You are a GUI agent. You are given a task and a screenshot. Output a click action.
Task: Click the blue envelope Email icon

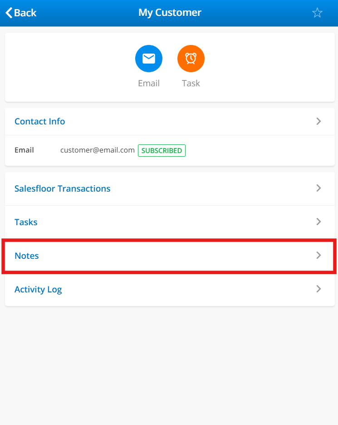click(149, 59)
